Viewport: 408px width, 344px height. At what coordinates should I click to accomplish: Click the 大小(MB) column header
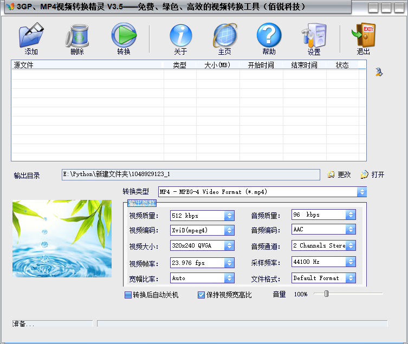(217, 65)
